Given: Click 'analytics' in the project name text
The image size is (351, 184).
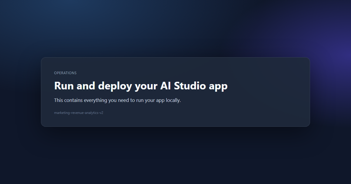Looking at the screenshot, I should click(91, 113).
